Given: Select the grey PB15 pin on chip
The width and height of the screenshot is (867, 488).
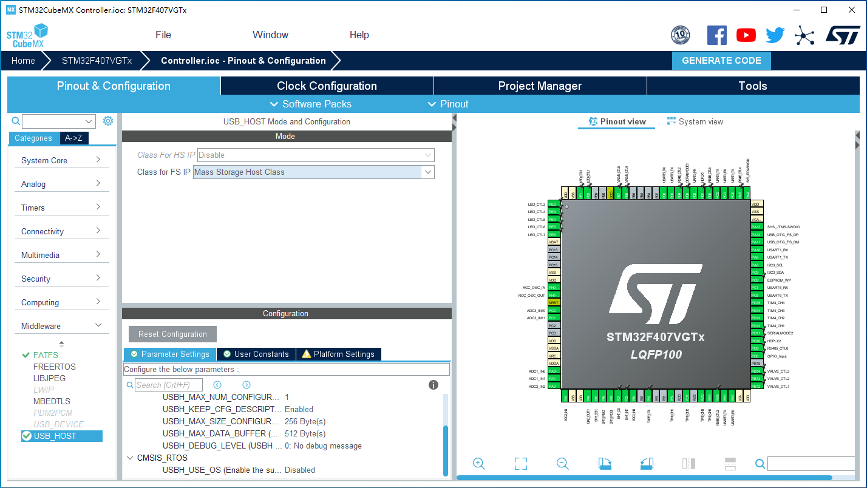Looking at the screenshot, I should point(756,363).
